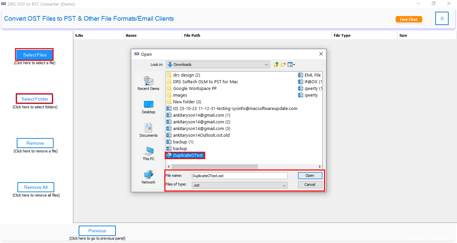Go to Desktop shortcut in dialog
Image resolution: width=457 pixels, height=243 pixels.
[x=148, y=107]
